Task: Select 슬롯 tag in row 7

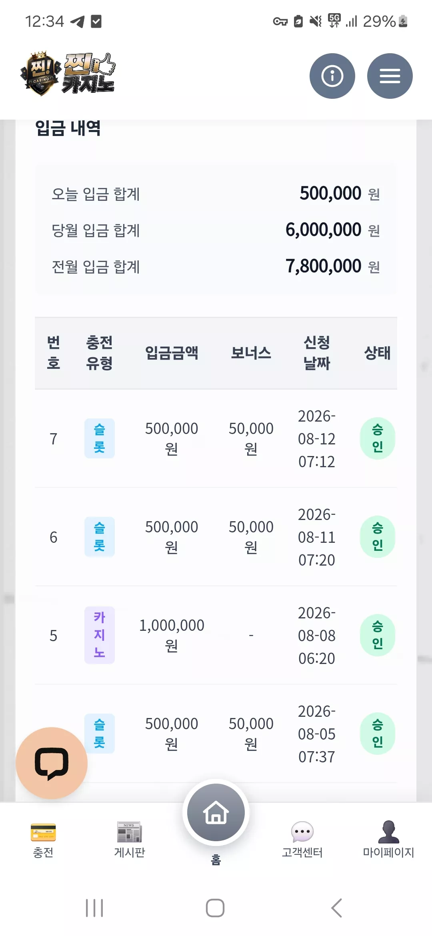Action: (100, 438)
